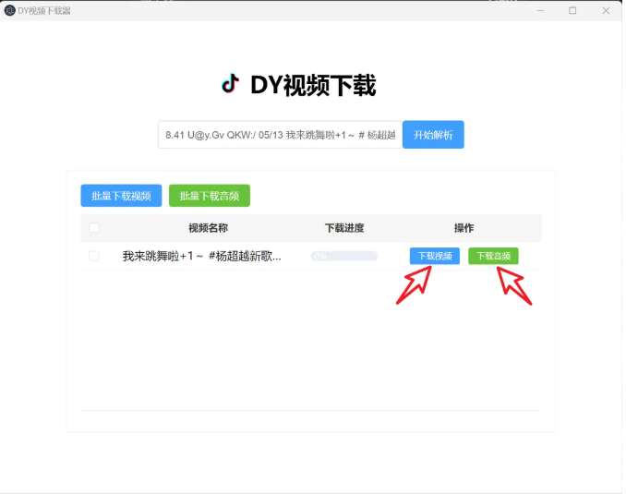Minimize the DY视频下载器 window
This screenshot has height=494, width=626.
coord(540,11)
